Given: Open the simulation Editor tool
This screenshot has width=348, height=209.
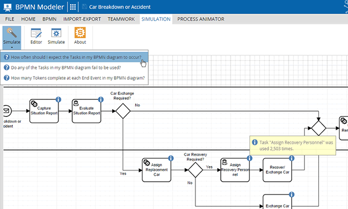Looking at the screenshot, I should (36, 36).
